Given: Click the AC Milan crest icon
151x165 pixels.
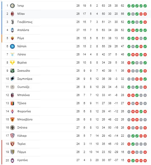Looking at the screenshot, I should 12,14.
